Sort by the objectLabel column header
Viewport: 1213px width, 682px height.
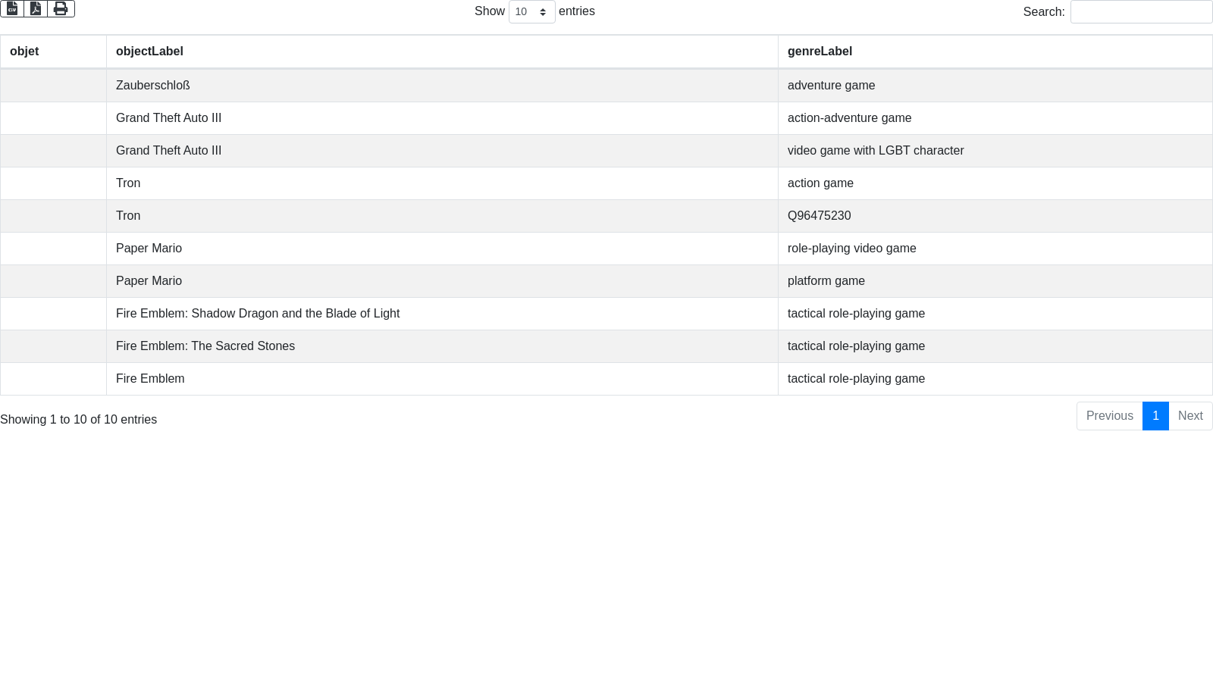click(x=149, y=52)
